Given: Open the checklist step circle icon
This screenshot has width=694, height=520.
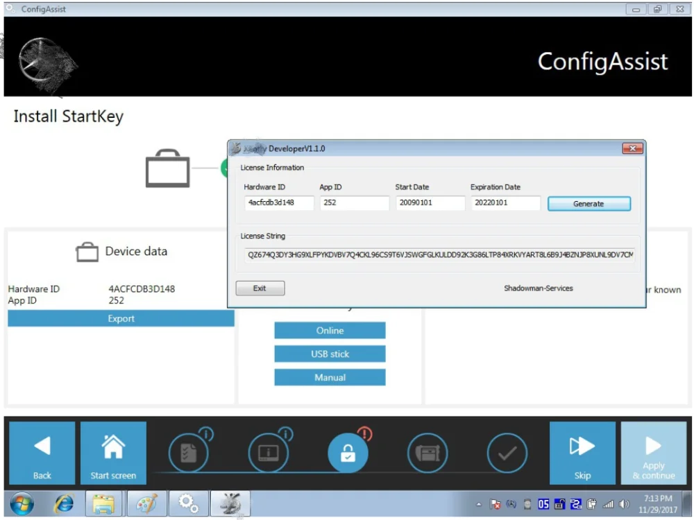Looking at the screenshot, I should coord(189,453).
